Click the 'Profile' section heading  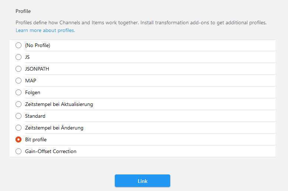23,11
